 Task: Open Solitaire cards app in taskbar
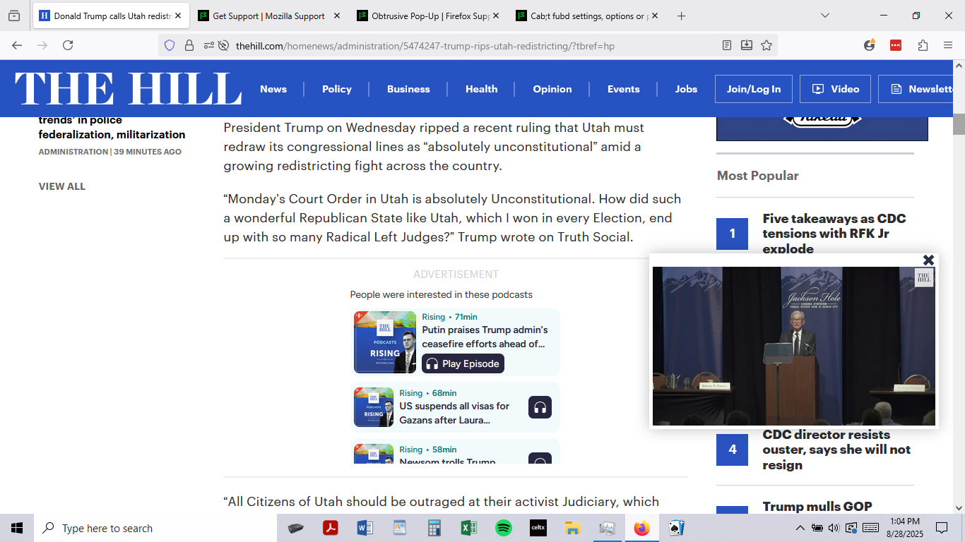[676, 528]
